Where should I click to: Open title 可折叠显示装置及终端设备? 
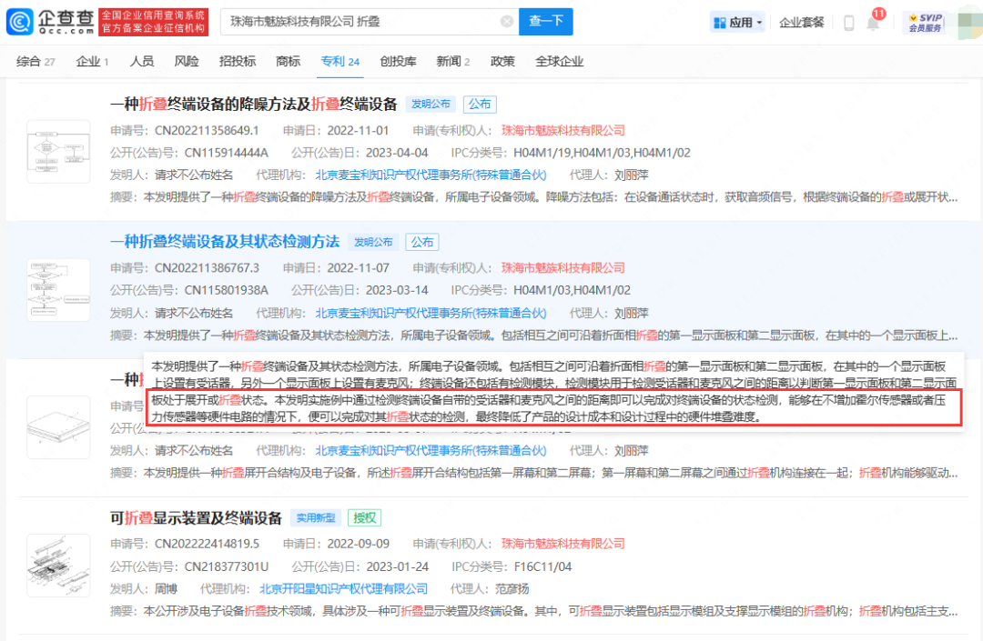click(196, 518)
